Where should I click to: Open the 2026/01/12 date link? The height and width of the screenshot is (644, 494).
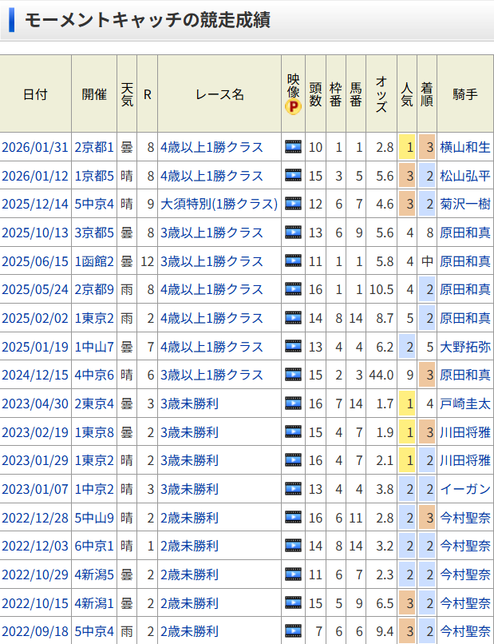tap(35, 176)
